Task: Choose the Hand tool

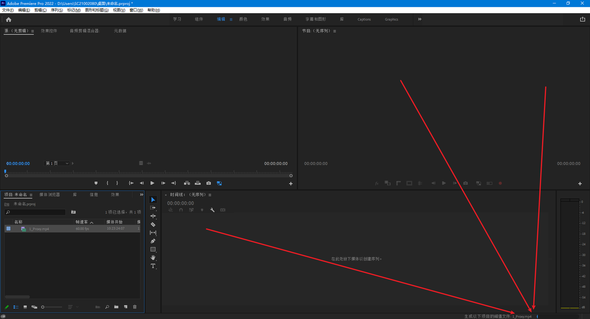Action: click(153, 258)
